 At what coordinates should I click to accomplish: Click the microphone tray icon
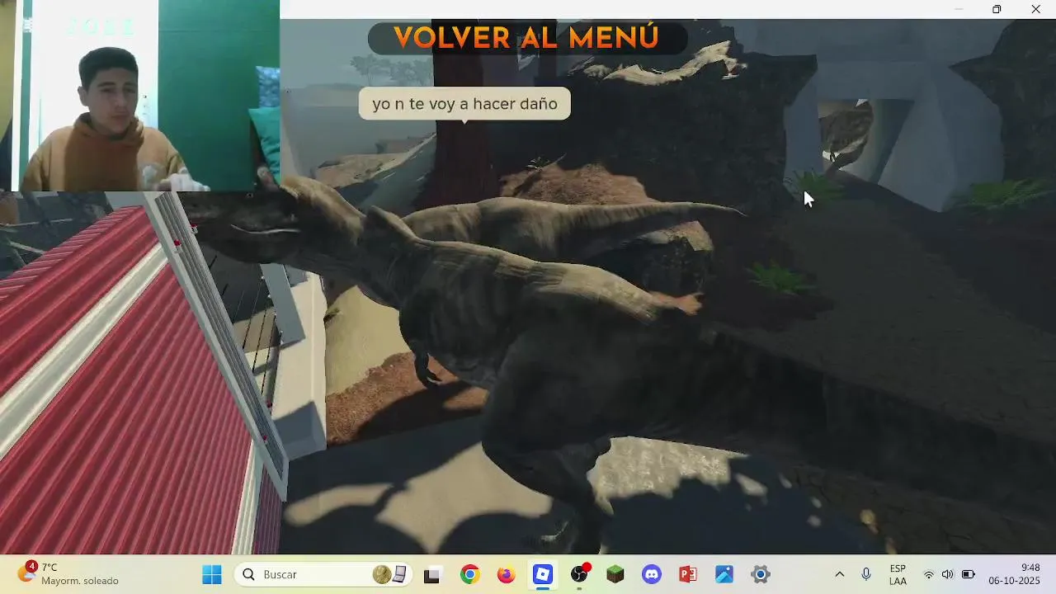tap(866, 574)
